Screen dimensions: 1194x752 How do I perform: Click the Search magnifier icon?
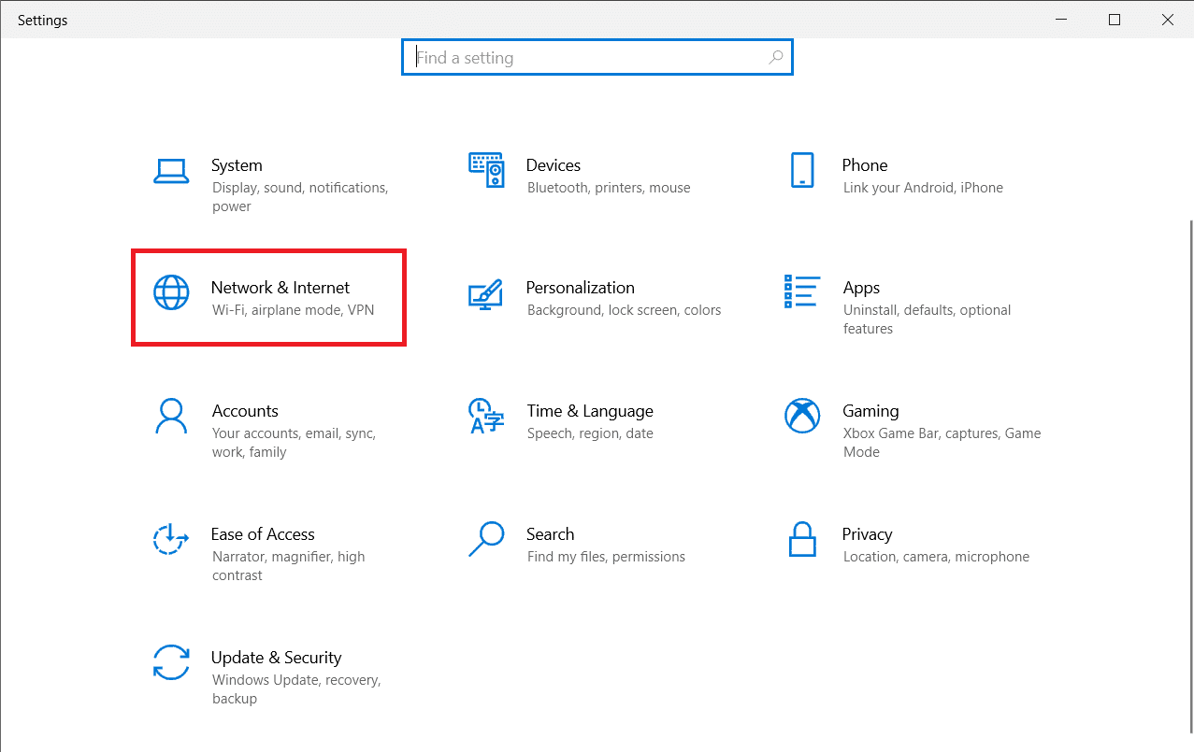pyautogui.click(x=486, y=540)
